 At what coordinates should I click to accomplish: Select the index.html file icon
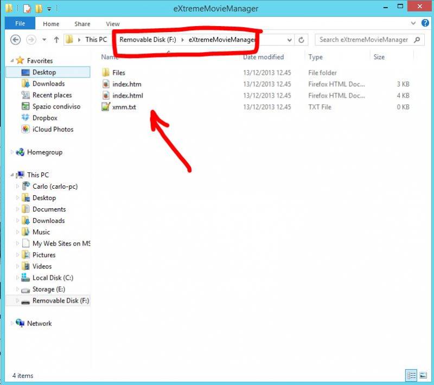[x=106, y=95]
